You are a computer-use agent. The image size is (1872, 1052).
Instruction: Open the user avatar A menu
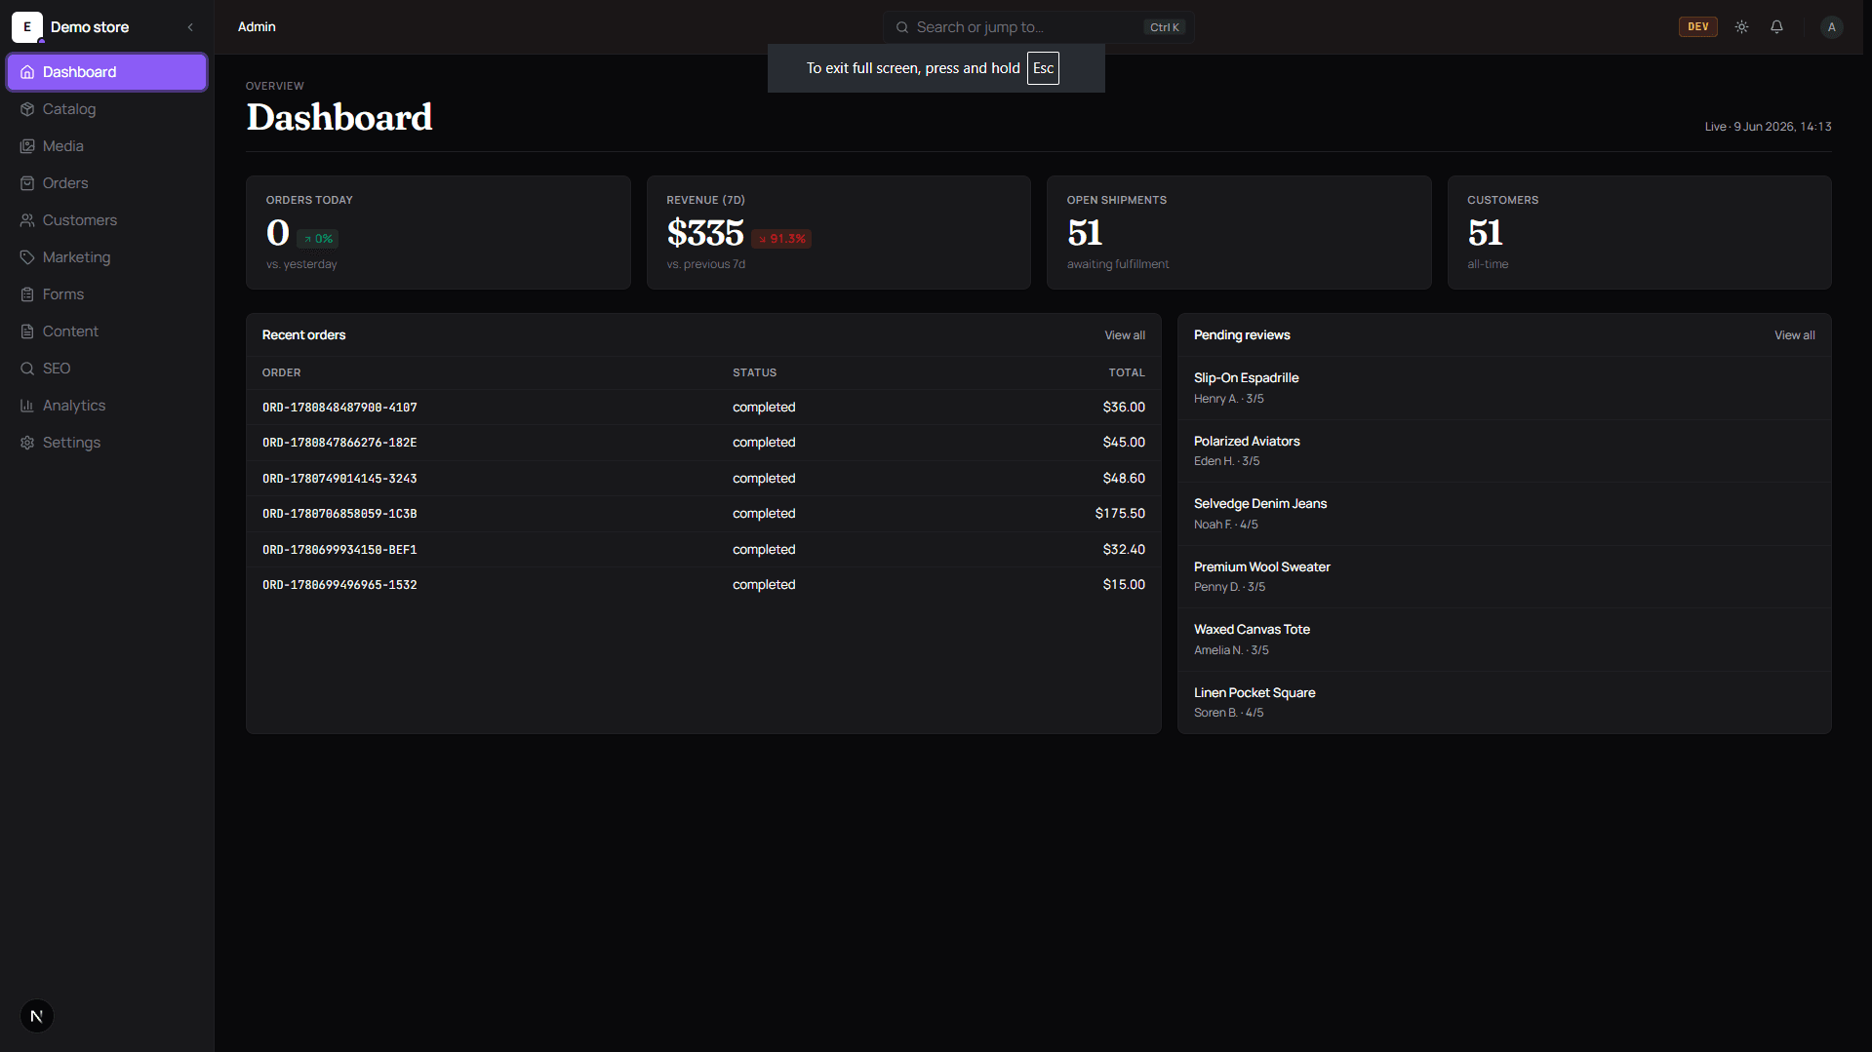coord(1831,27)
